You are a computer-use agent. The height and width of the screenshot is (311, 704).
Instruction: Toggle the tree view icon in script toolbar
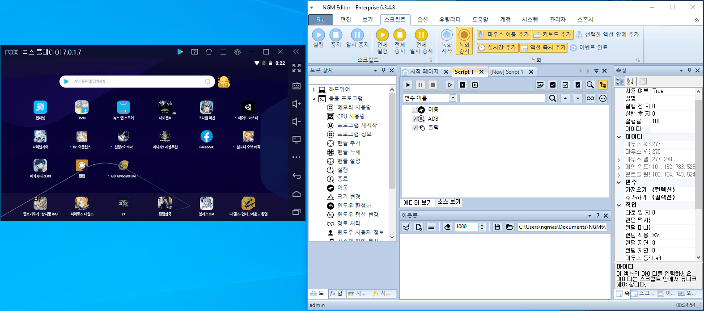click(x=603, y=85)
